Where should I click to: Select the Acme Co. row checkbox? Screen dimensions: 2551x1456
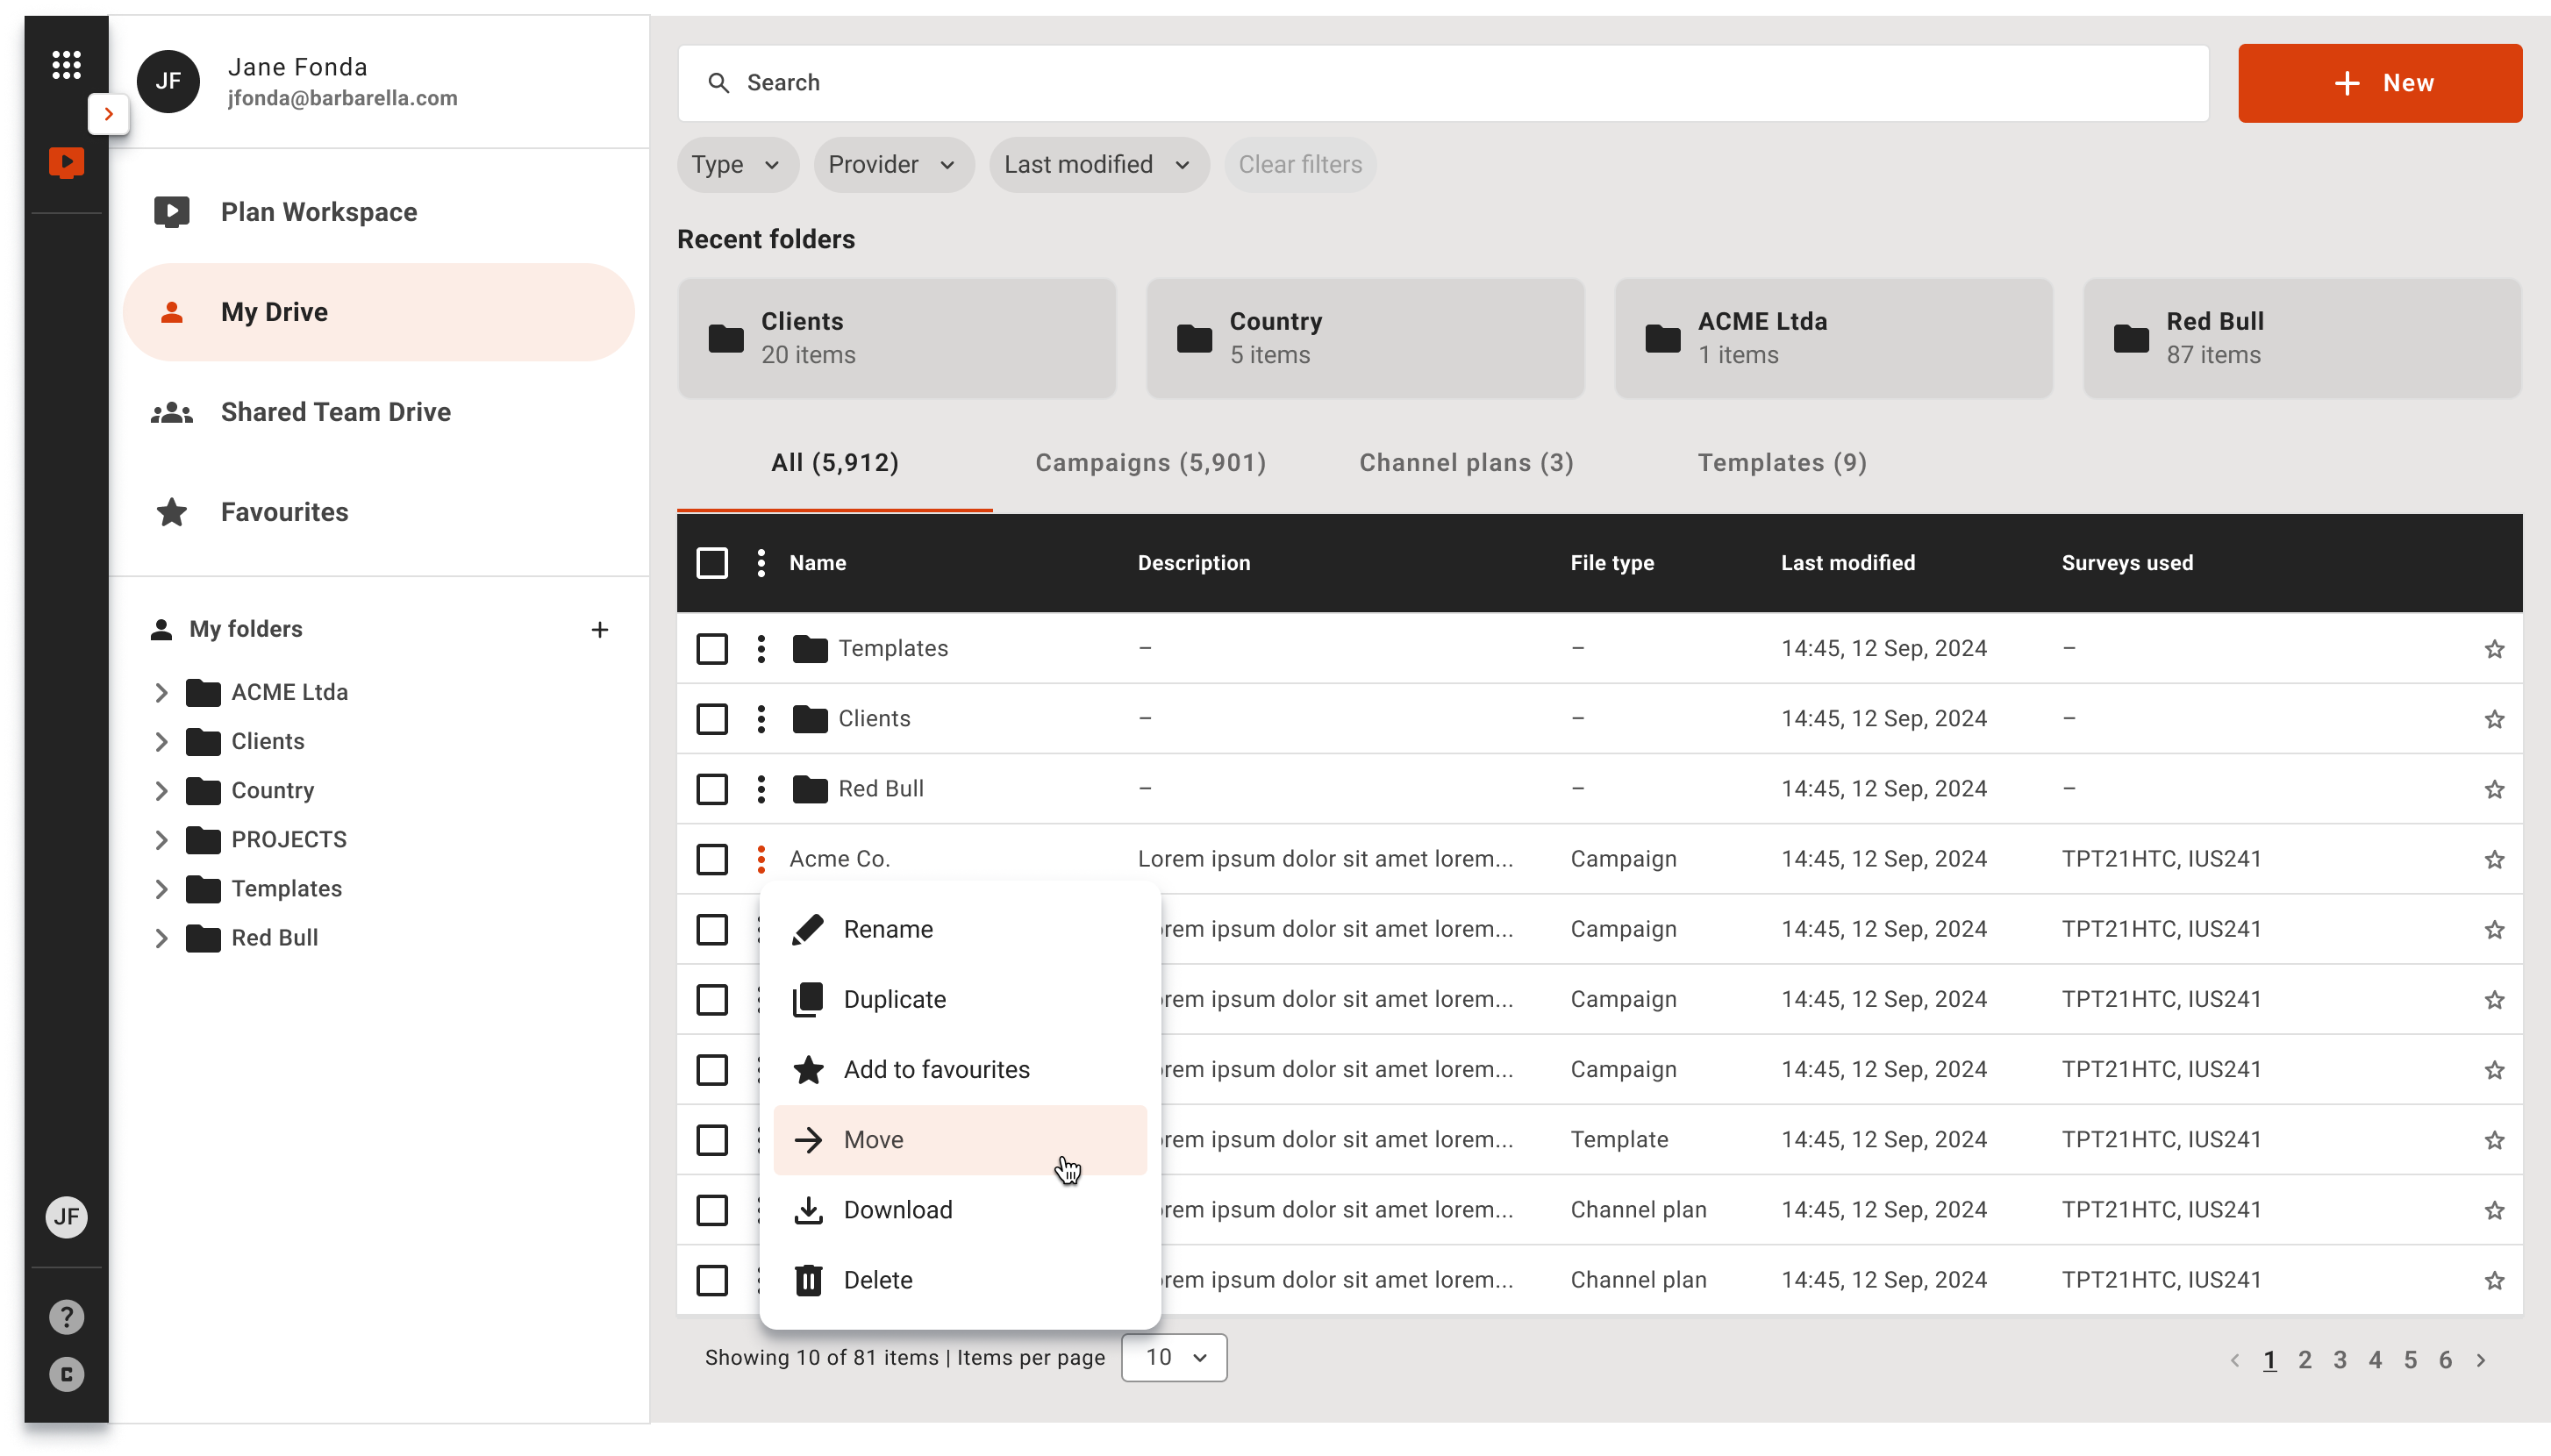(712, 859)
